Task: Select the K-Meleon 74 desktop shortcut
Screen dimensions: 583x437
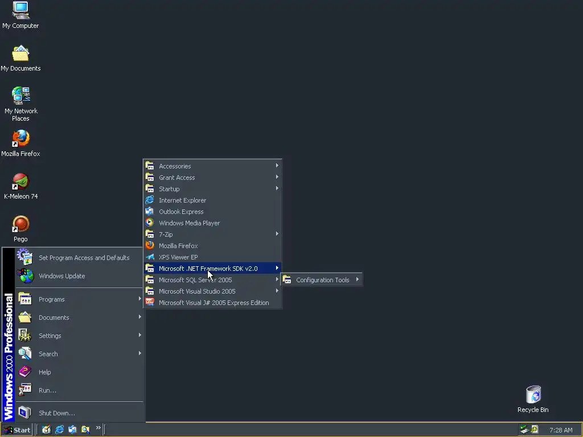Action: pos(20,186)
